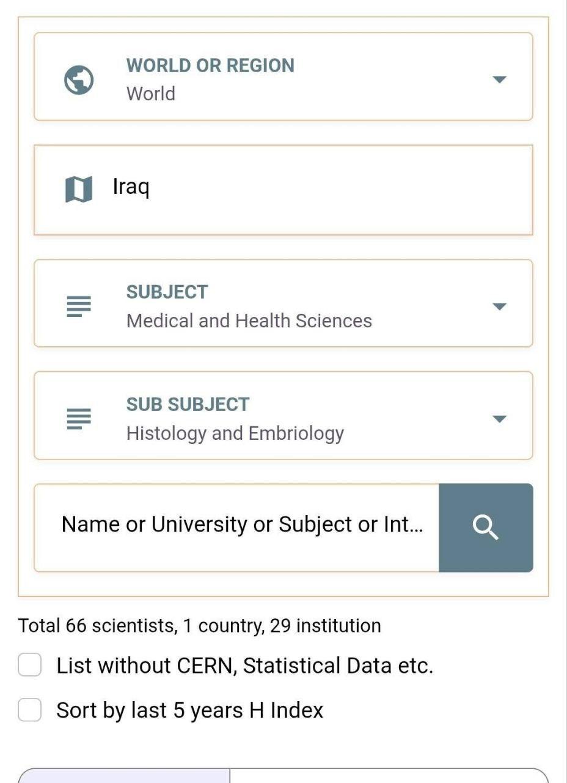Select the highlighted left tab at the bottom
The image size is (567, 783).
(124, 776)
